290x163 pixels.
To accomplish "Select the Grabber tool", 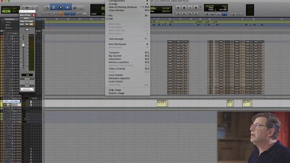I will tap(68, 8).
